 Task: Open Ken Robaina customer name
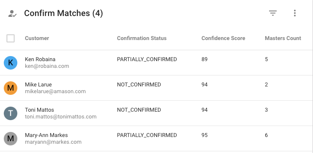(40, 59)
